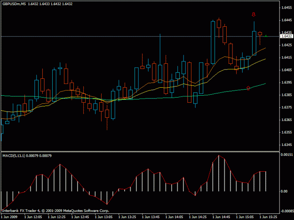Click the 1 Jun 12:45 time label

[x=80, y=217]
